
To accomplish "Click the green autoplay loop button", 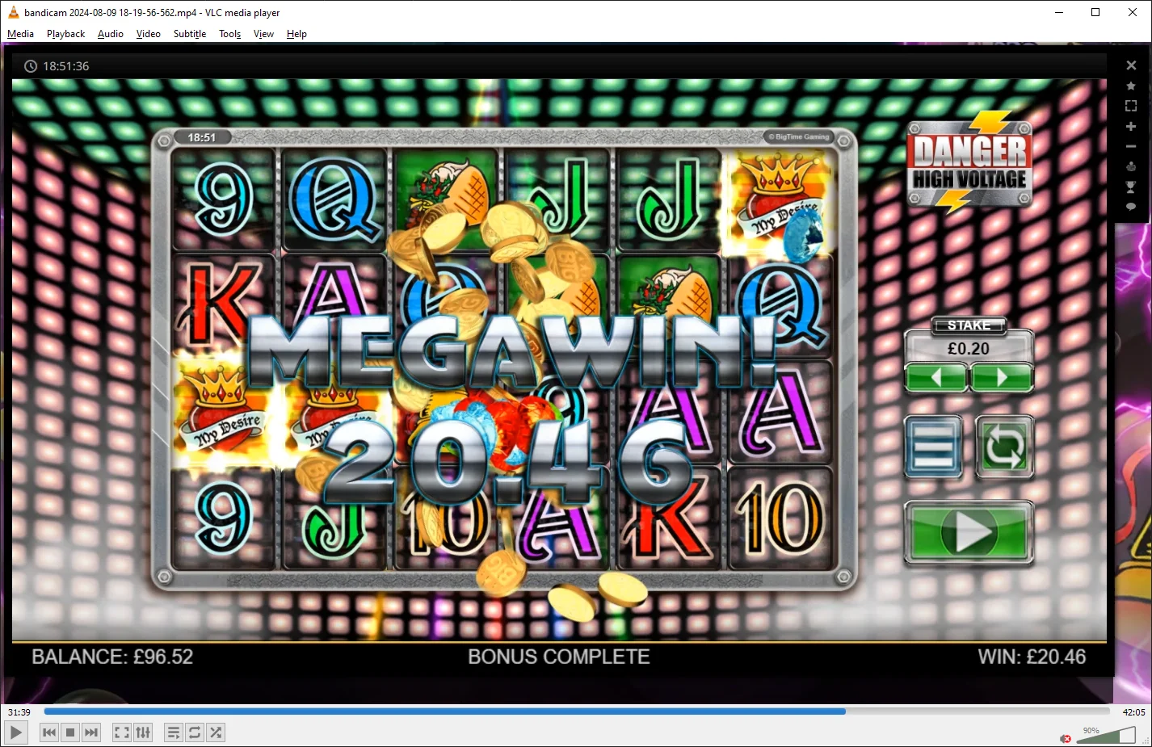I will pyautogui.click(x=1004, y=446).
